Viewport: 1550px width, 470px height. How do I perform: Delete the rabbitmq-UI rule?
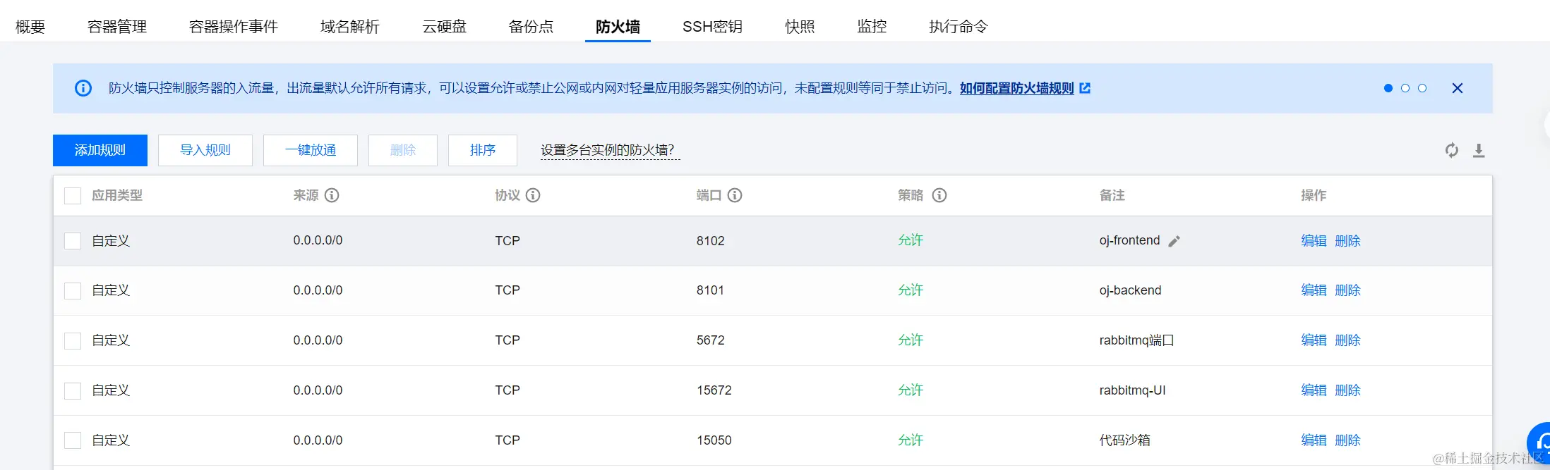pyautogui.click(x=1347, y=390)
